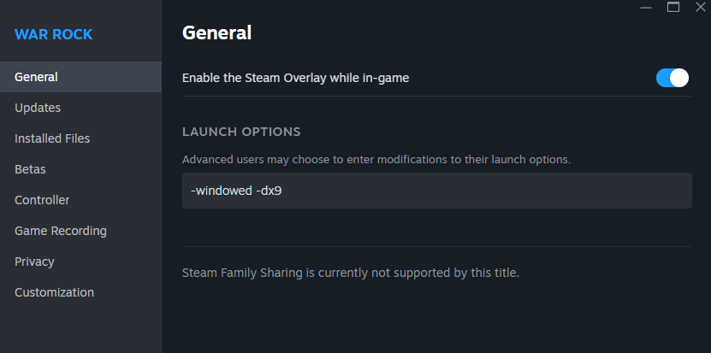Viewport: 711px width, 353px height.
Task: Show Game Recording options
Action: click(61, 231)
